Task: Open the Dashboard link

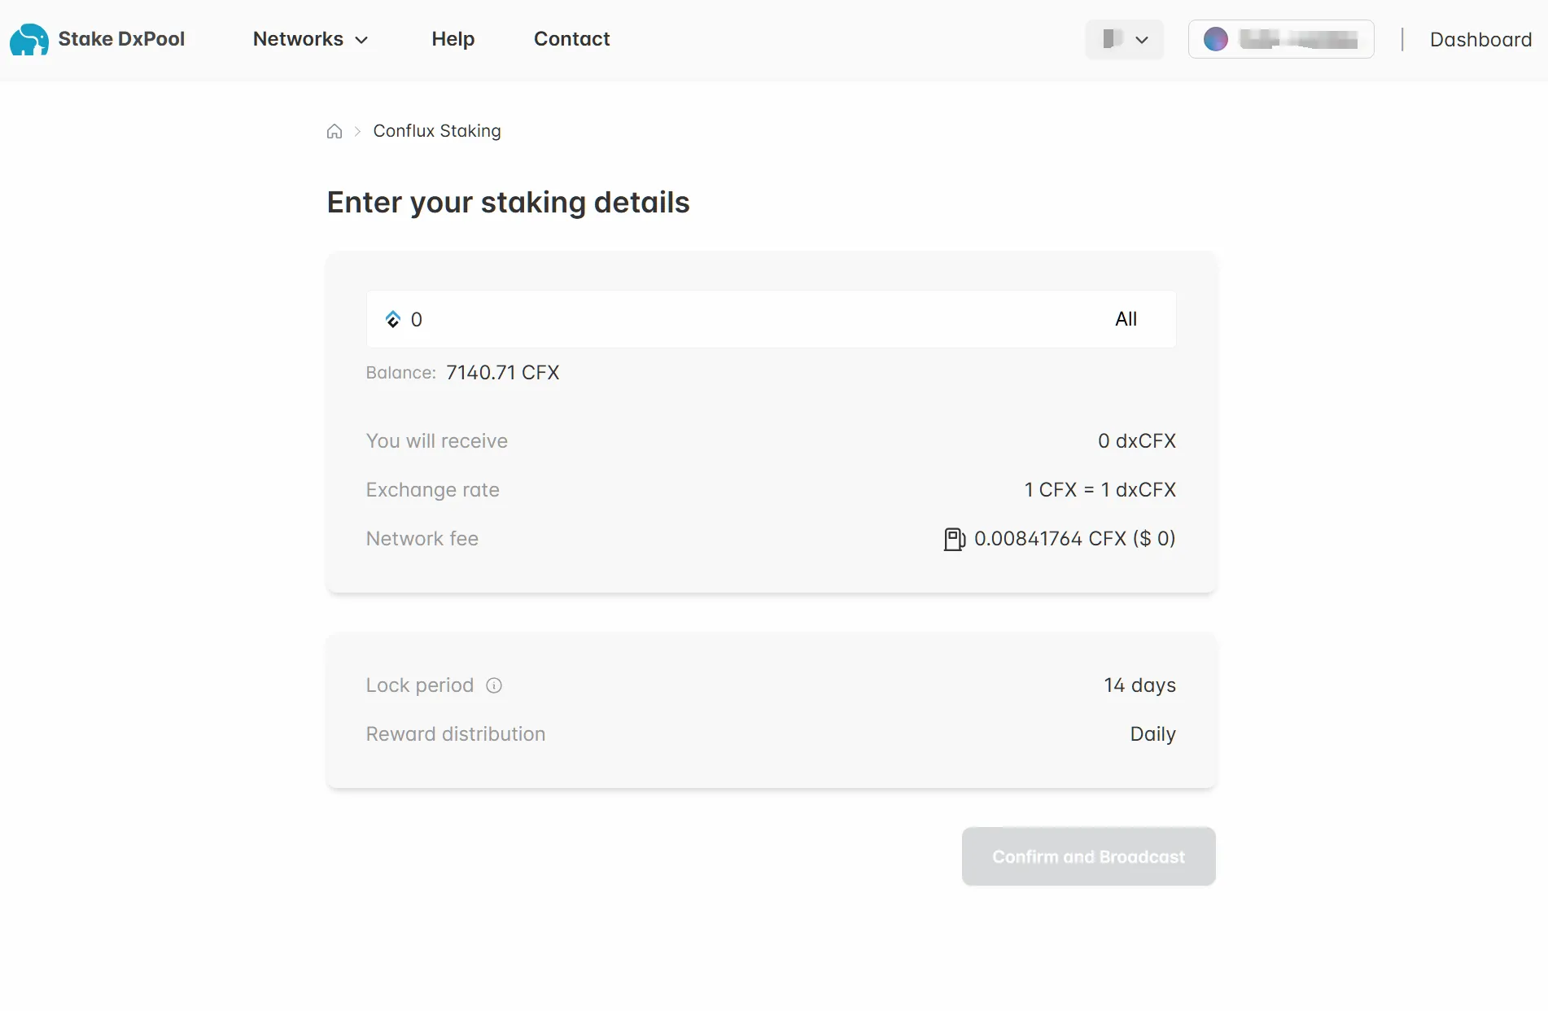Action: [1480, 38]
